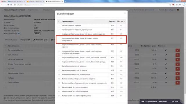Screen dimensions: 186x104
Task: Remove the Крупа рисовая row
Action: click(178, 83)
